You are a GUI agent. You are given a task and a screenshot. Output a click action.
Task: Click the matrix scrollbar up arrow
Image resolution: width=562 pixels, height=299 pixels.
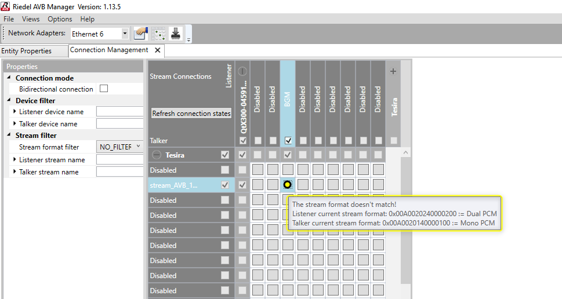pos(405,152)
